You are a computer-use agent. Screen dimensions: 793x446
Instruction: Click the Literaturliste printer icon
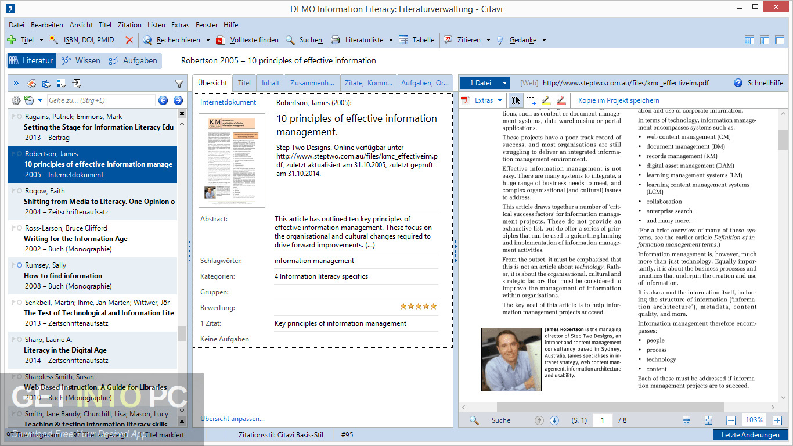(x=336, y=40)
